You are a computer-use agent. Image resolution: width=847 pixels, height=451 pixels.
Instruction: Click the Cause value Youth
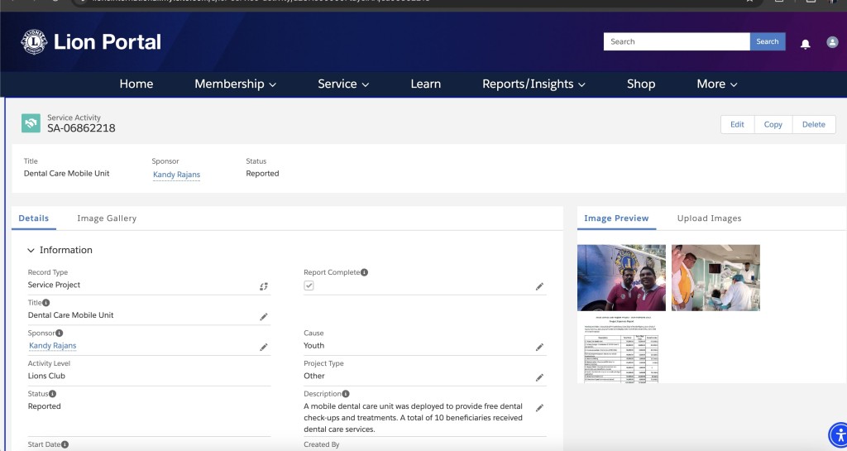pos(313,346)
